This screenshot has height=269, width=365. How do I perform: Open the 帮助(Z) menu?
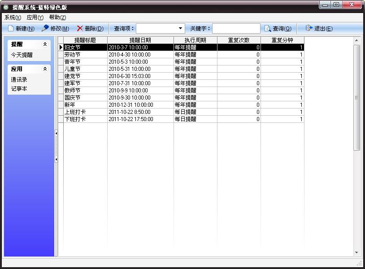coord(57,17)
